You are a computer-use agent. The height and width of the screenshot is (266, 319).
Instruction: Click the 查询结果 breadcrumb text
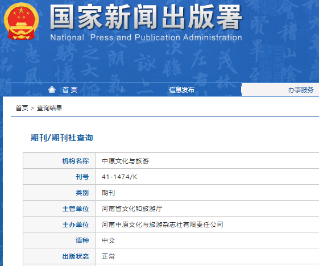(x=49, y=108)
